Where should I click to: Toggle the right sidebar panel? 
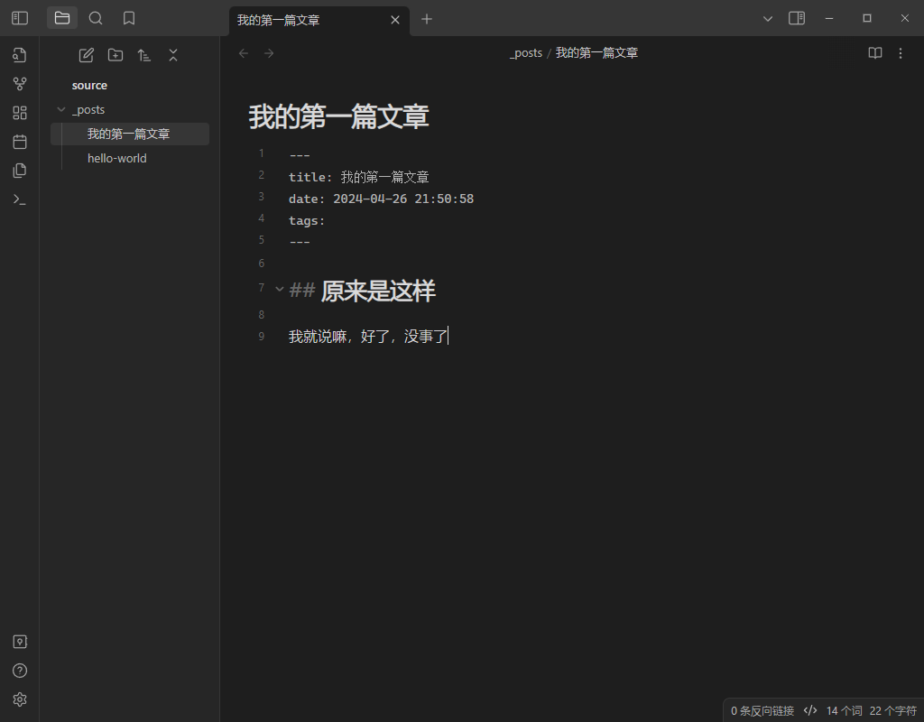tap(797, 18)
